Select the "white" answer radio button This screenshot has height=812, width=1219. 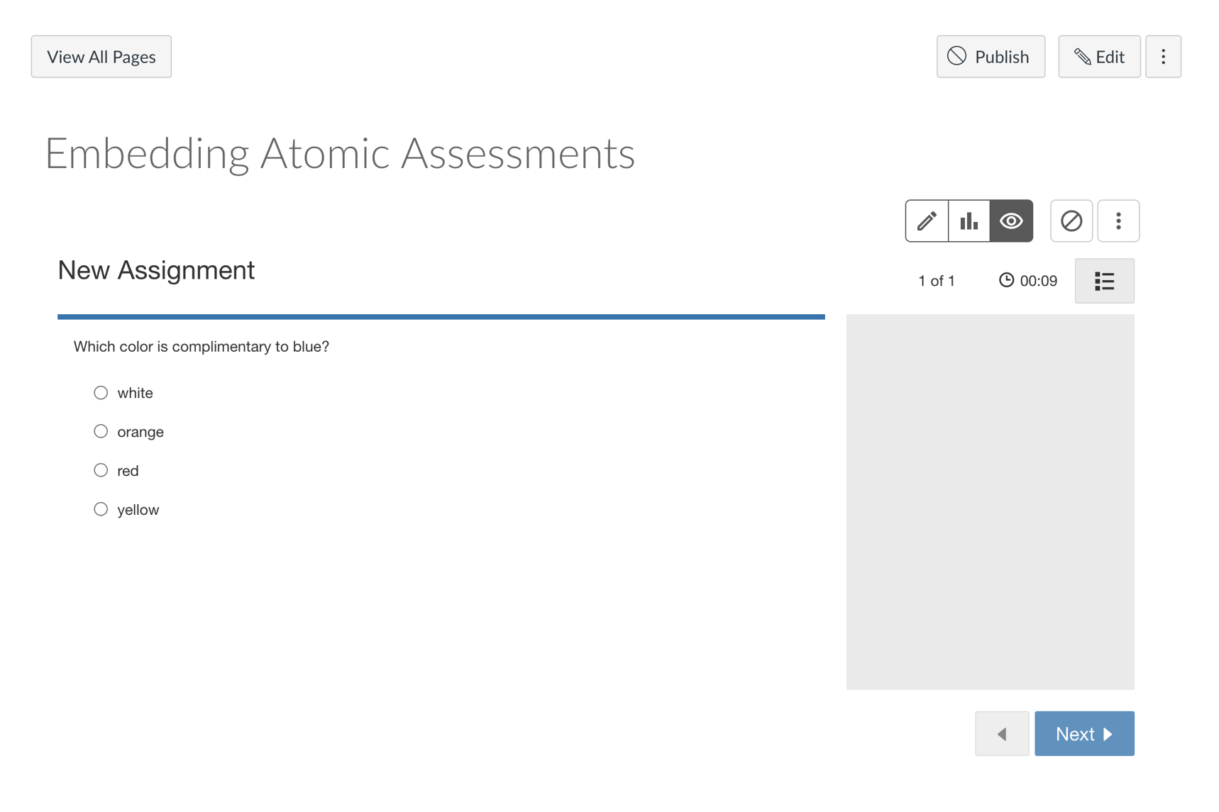point(101,392)
